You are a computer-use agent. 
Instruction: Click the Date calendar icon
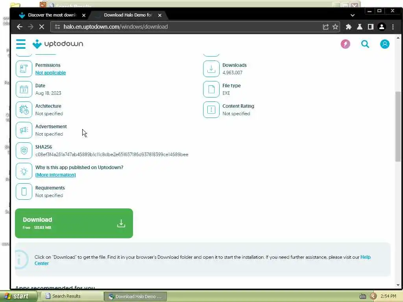[24, 89]
